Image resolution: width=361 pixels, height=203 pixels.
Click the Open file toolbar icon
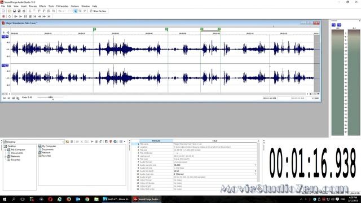10,11
